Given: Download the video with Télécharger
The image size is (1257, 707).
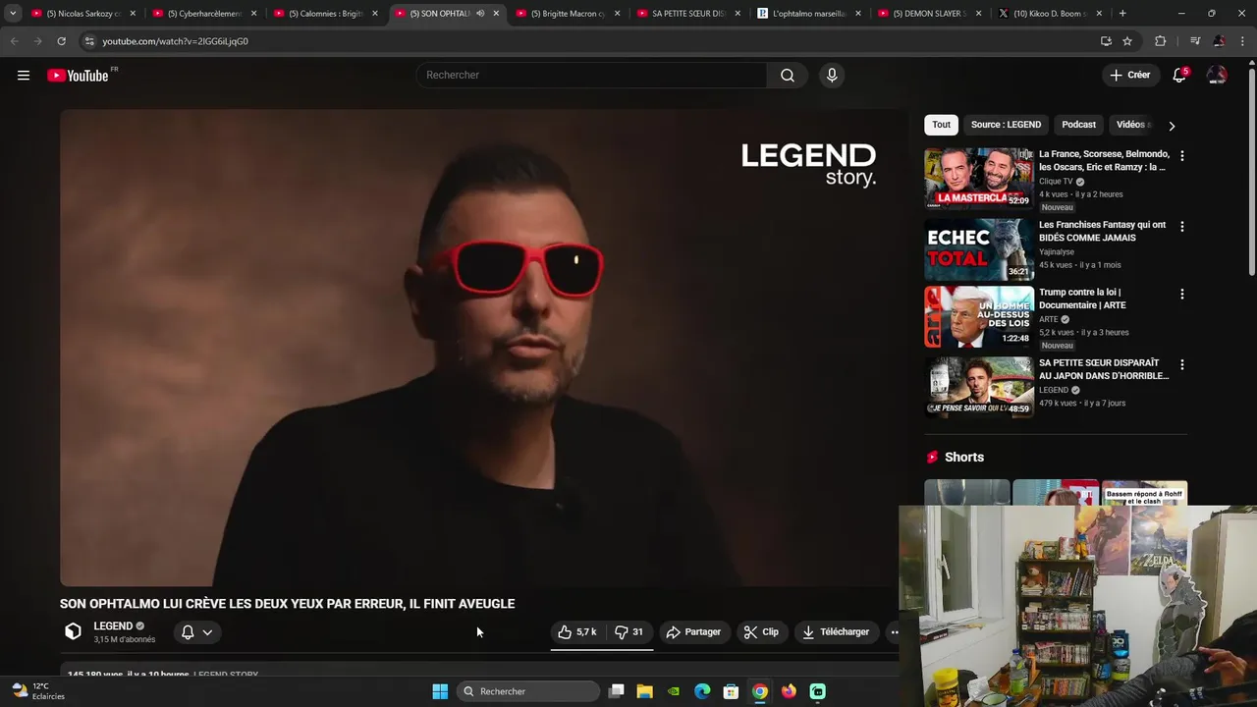Looking at the screenshot, I should pos(836,632).
